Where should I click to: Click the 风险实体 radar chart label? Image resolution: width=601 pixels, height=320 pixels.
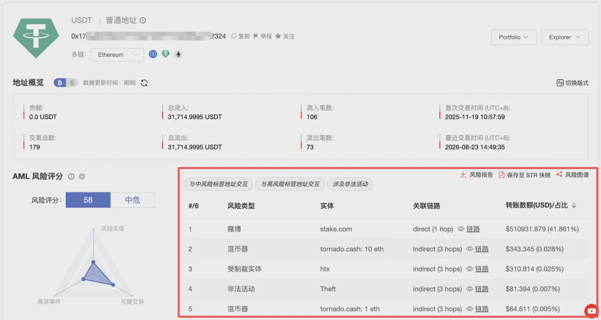pos(112,228)
